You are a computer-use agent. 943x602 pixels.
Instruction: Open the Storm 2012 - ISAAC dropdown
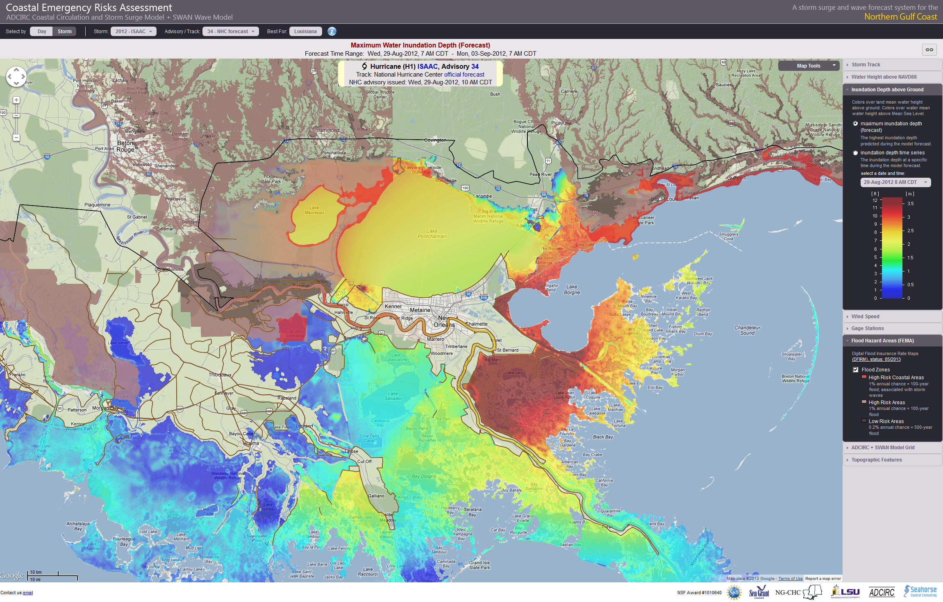click(x=133, y=32)
